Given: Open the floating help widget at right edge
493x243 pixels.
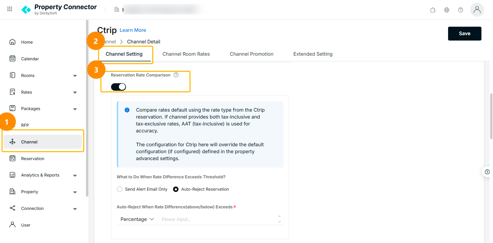Looking at the screenshot, I should [x=487, y=172].
